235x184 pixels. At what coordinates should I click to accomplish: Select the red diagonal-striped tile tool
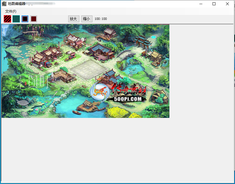coord(7,19)
